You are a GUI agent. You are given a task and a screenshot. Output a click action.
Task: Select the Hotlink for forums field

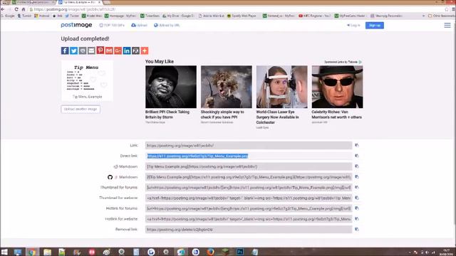tap(249, 208)
